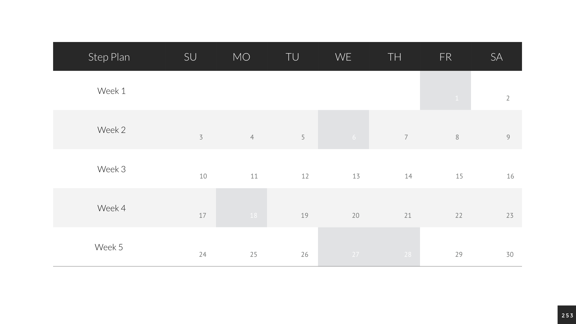Select the SA column header
The width and height of the screenshot is (576, 324).
[x=496, y=57]
